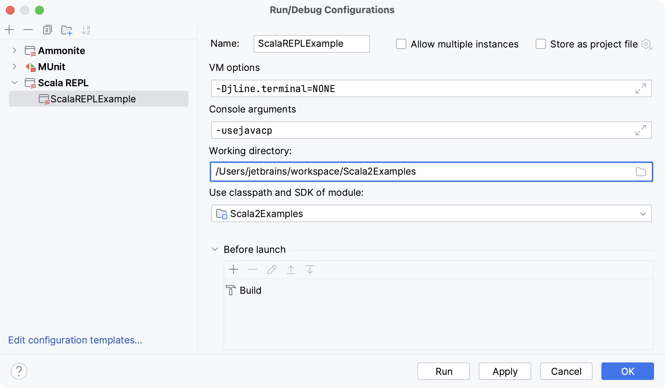This screenshot has width=665, height=388.
Task: Enable Allow multiple instances
Action: (401, 44)
